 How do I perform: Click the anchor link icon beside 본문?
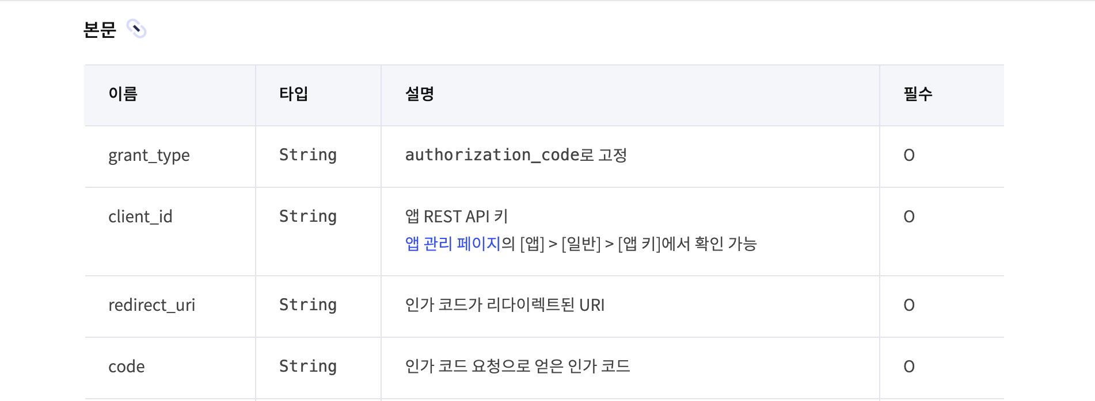click(136, 29)
